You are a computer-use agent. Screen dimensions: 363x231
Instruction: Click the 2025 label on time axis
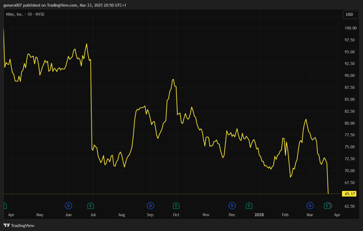(x=259, y=215)
